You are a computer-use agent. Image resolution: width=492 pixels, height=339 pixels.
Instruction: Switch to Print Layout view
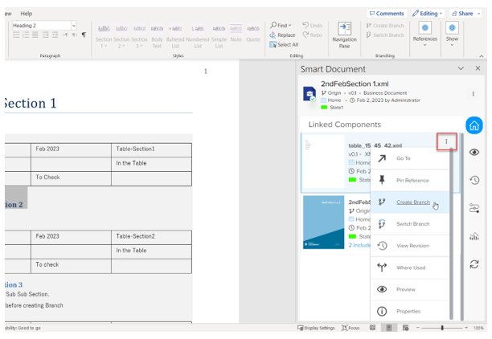click(x=389, y=328)
